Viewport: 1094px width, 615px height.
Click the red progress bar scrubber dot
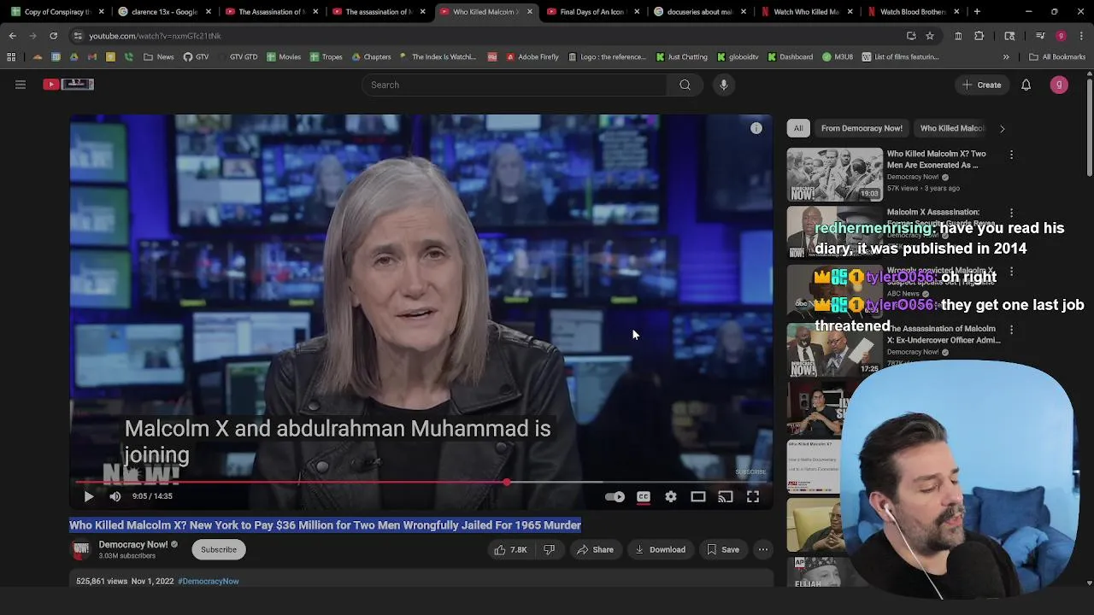507,483
